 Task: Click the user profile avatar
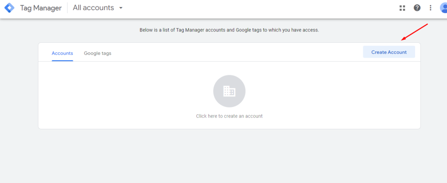444,8
